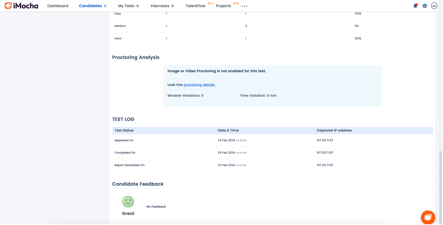Open the AM user profile avatar
This screenshot has width=443, height=225.
(x=434, y=6)
